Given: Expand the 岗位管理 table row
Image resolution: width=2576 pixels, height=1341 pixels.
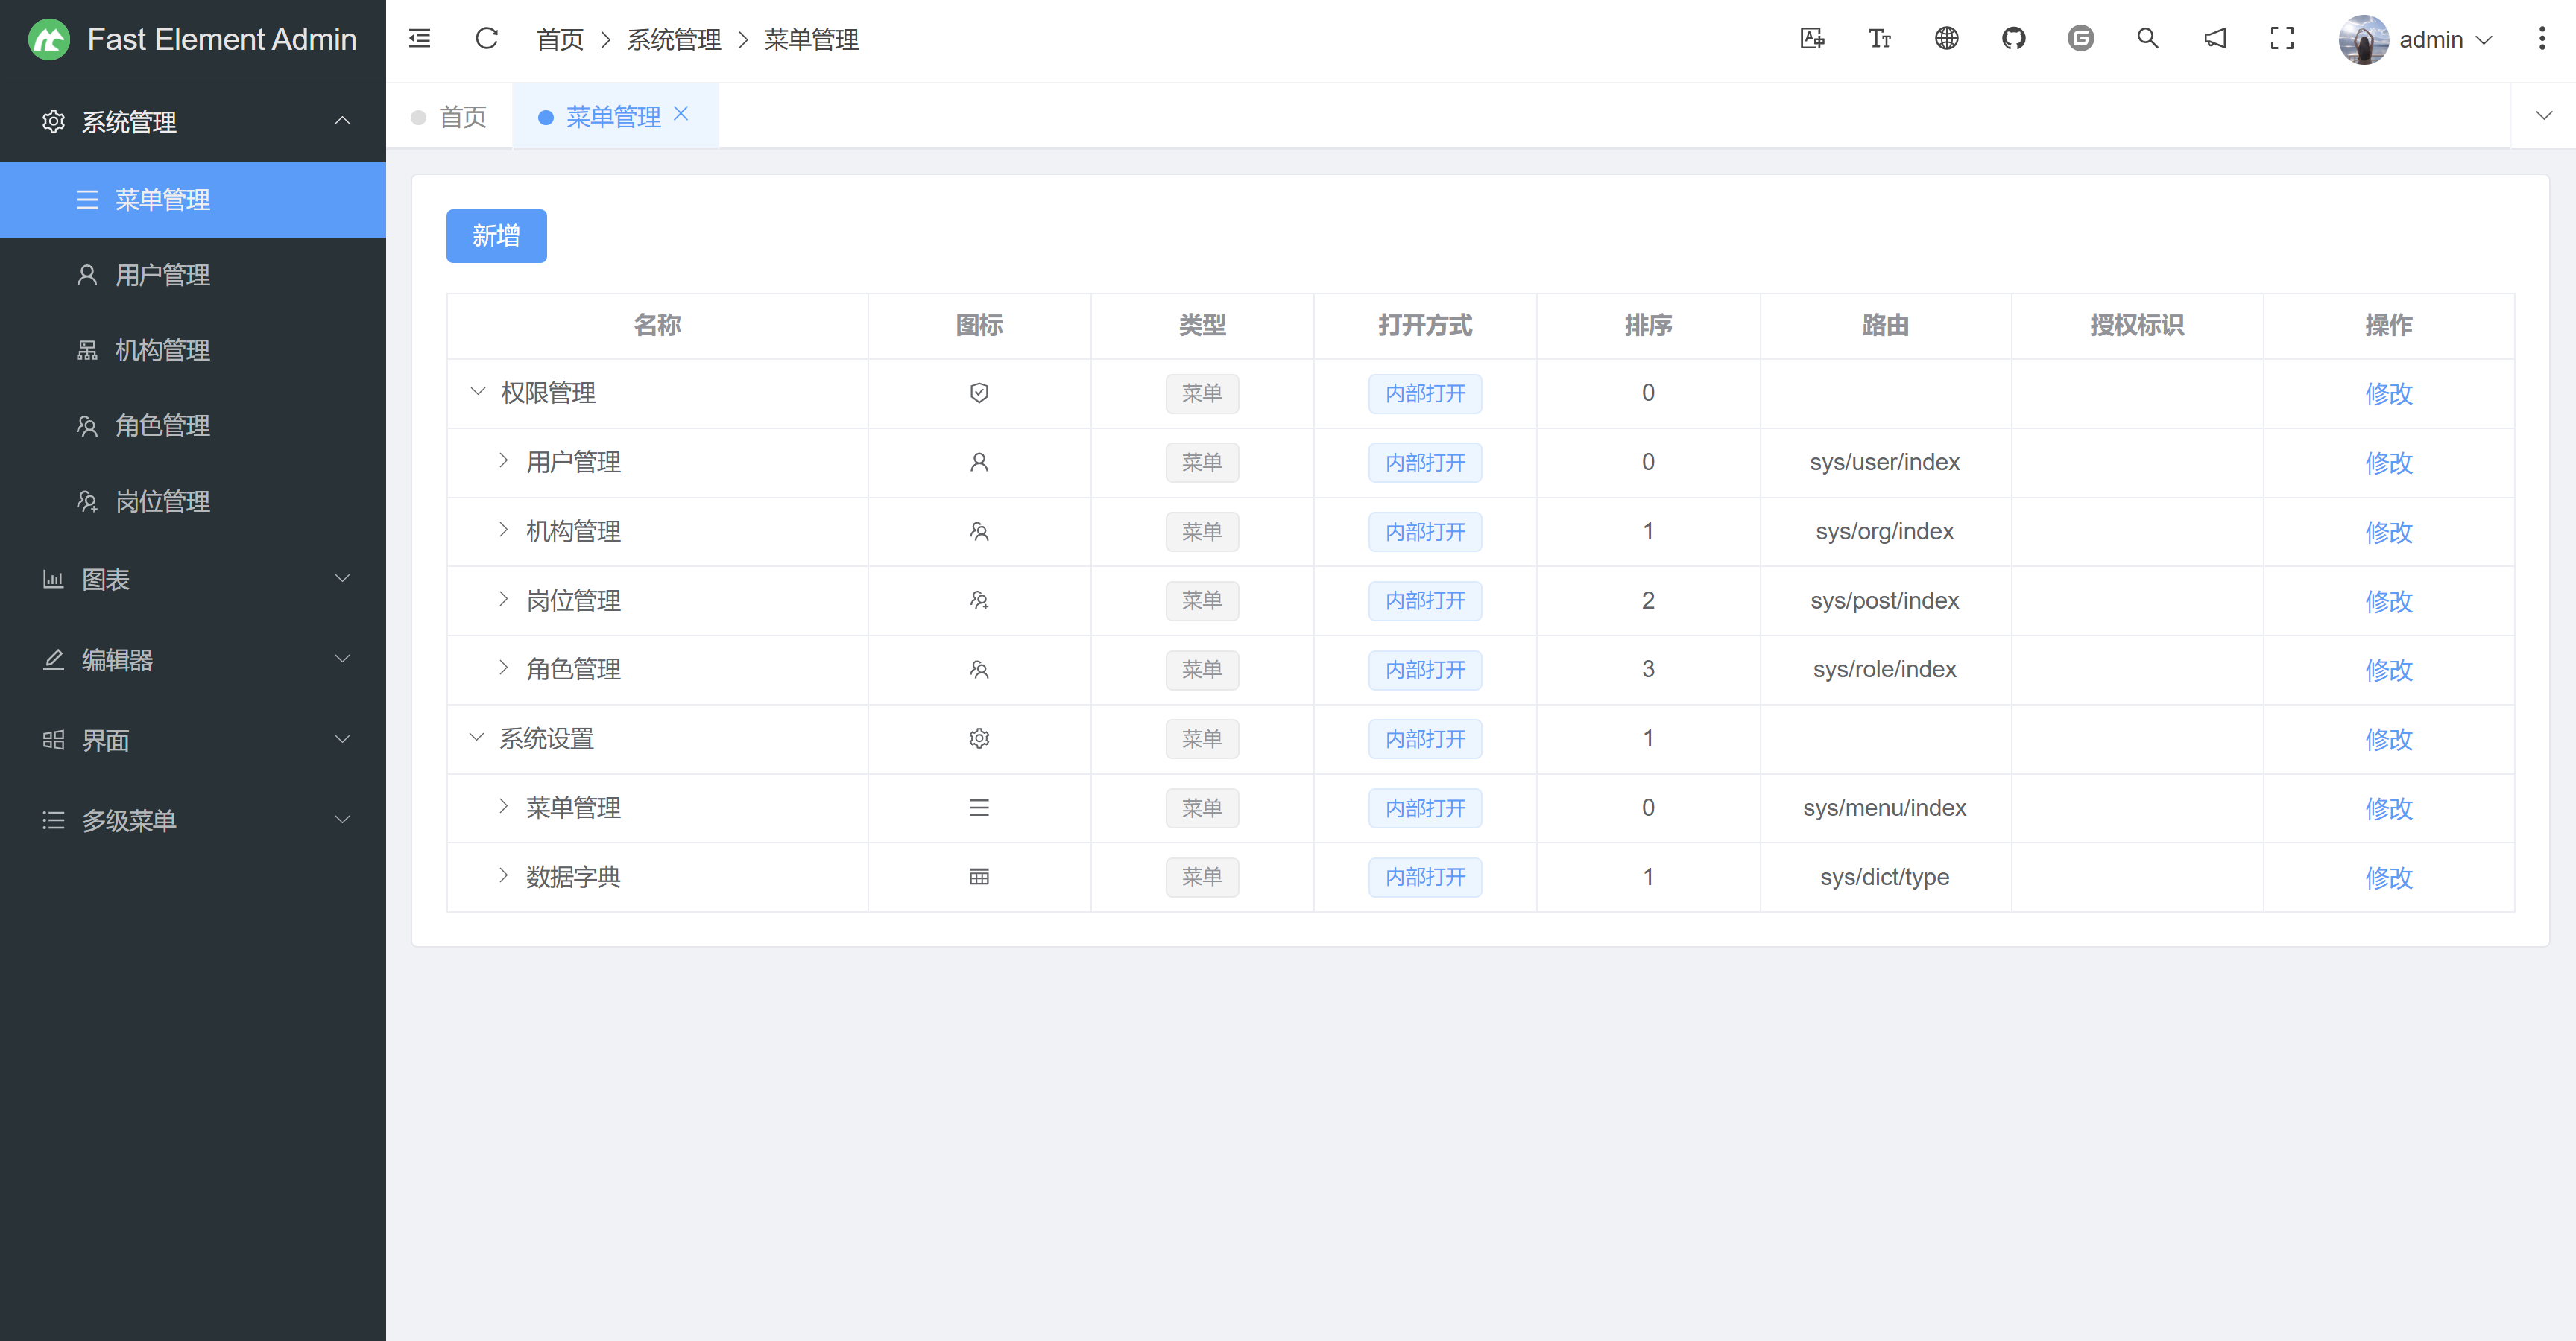Looking at the screenshot, I should click(x=503, y=598).
